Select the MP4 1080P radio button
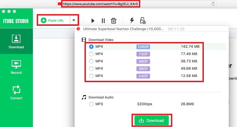 pos(91,46)
